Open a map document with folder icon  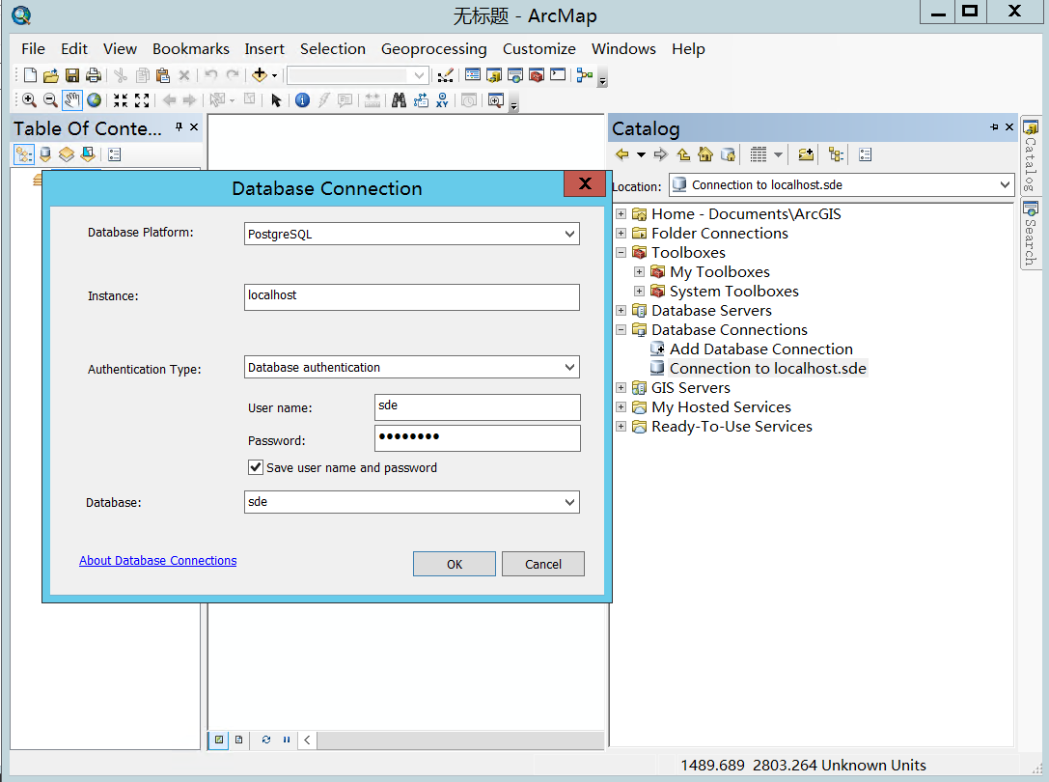point(51,75)
